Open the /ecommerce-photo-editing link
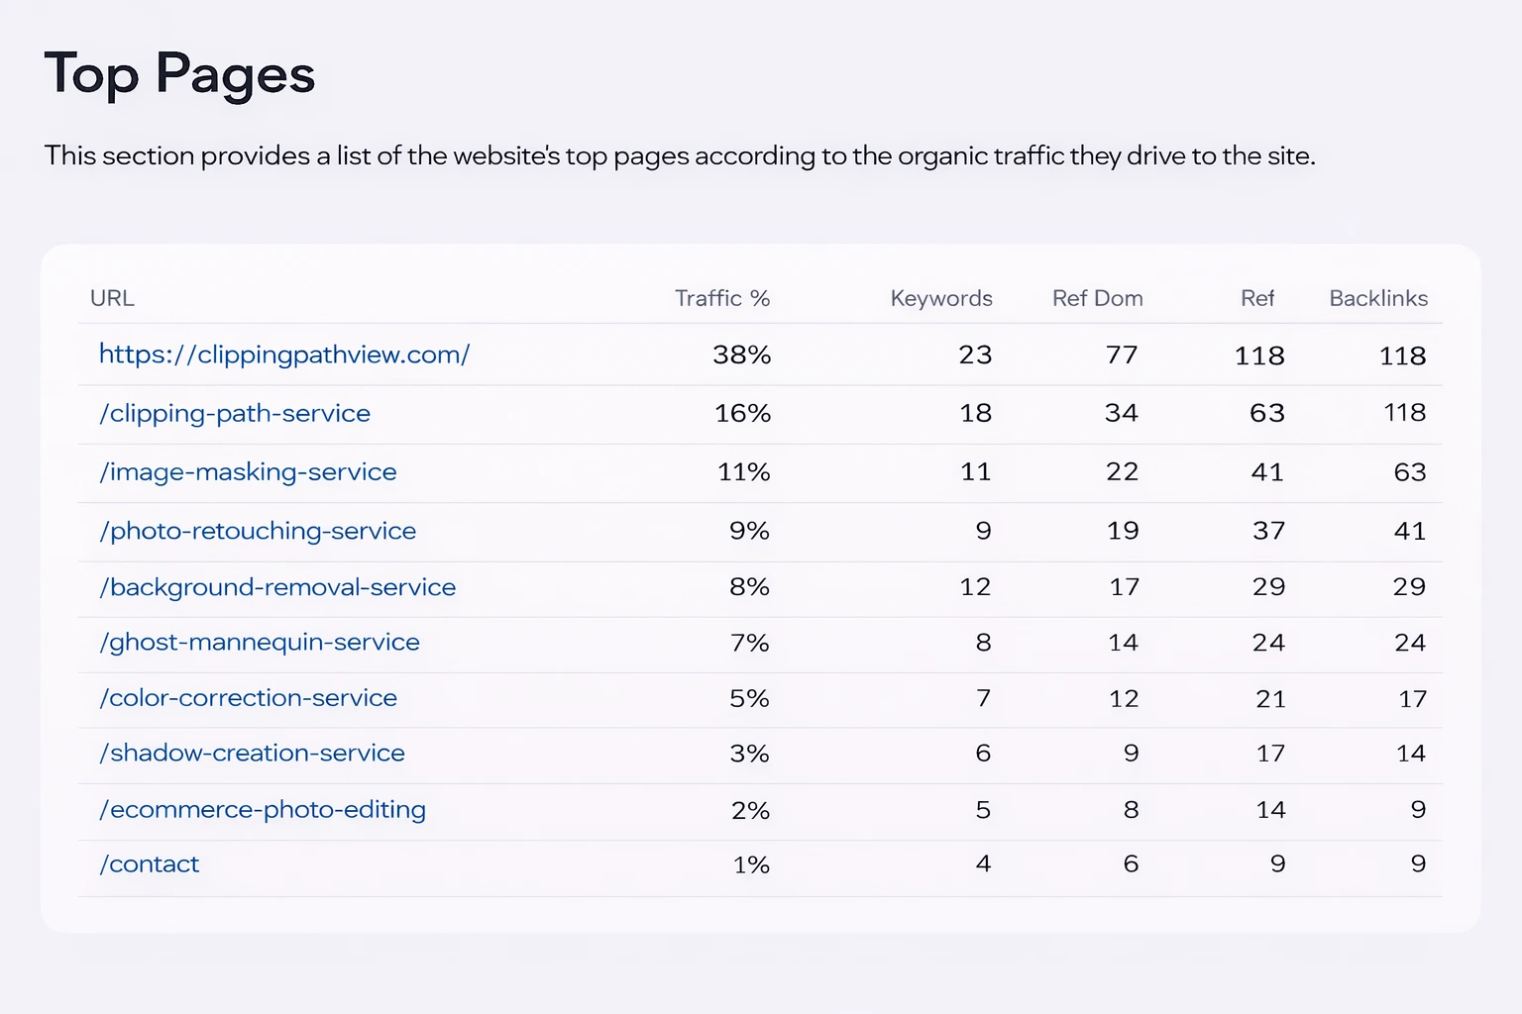This screenshot has width=1522, height=1014. coord(262,809)
